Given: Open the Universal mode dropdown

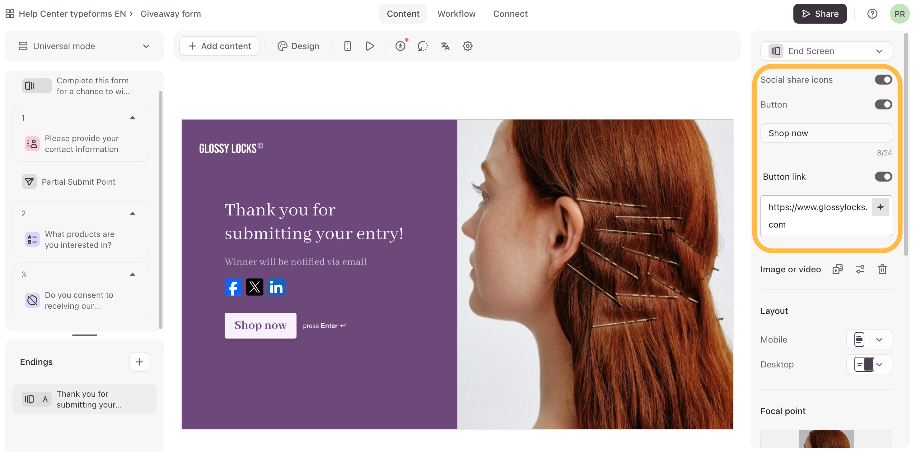Looking at the screenshot, I should click(84, 46).
